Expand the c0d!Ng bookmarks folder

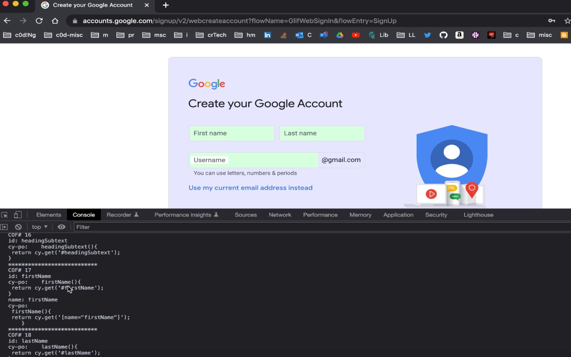pos(20,35)
